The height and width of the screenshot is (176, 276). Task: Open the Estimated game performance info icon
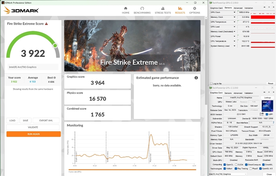(x=196, y=78)
